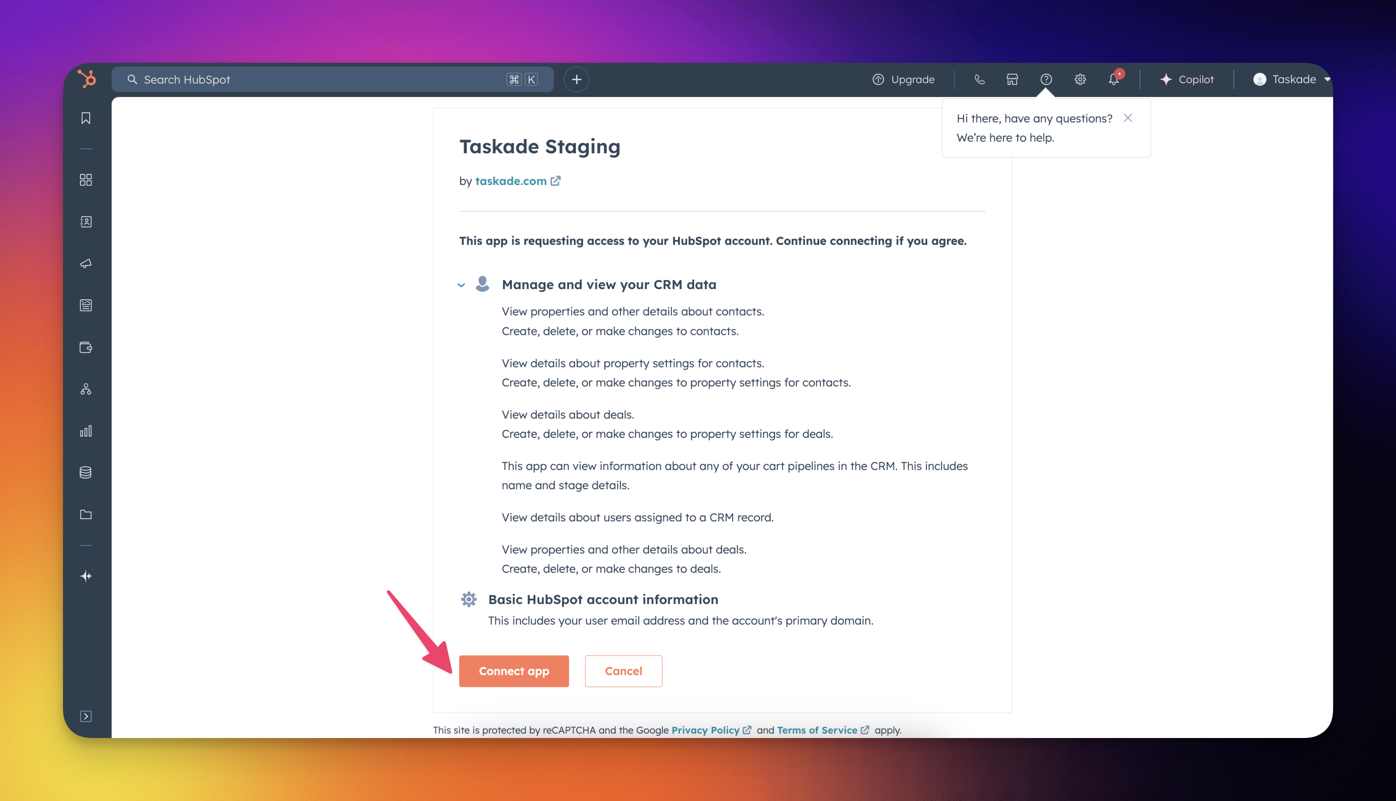This screenshot has height=801, width=1396.
Task: Open the Marketing megaphone sidebar icon
Action: [x=86, y=264]
